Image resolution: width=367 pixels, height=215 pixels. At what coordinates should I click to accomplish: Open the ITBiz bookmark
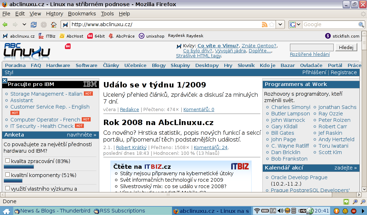[47, 36]
